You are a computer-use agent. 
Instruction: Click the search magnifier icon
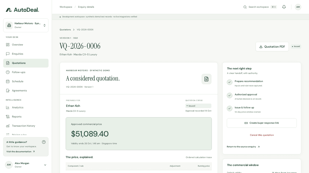[245, 7]
